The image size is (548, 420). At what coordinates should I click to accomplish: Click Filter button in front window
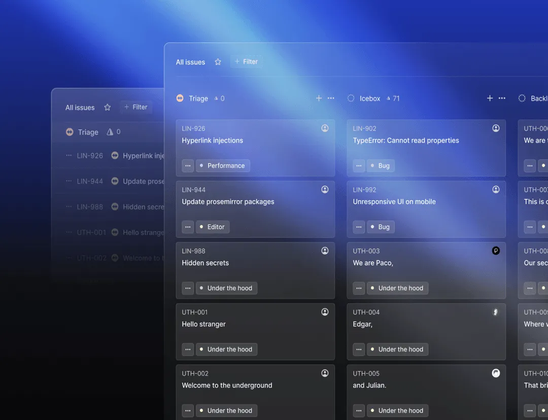pos(247,61)
